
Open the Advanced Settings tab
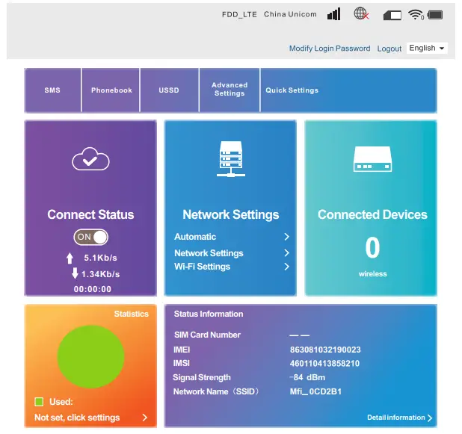[x=230, y=89]
